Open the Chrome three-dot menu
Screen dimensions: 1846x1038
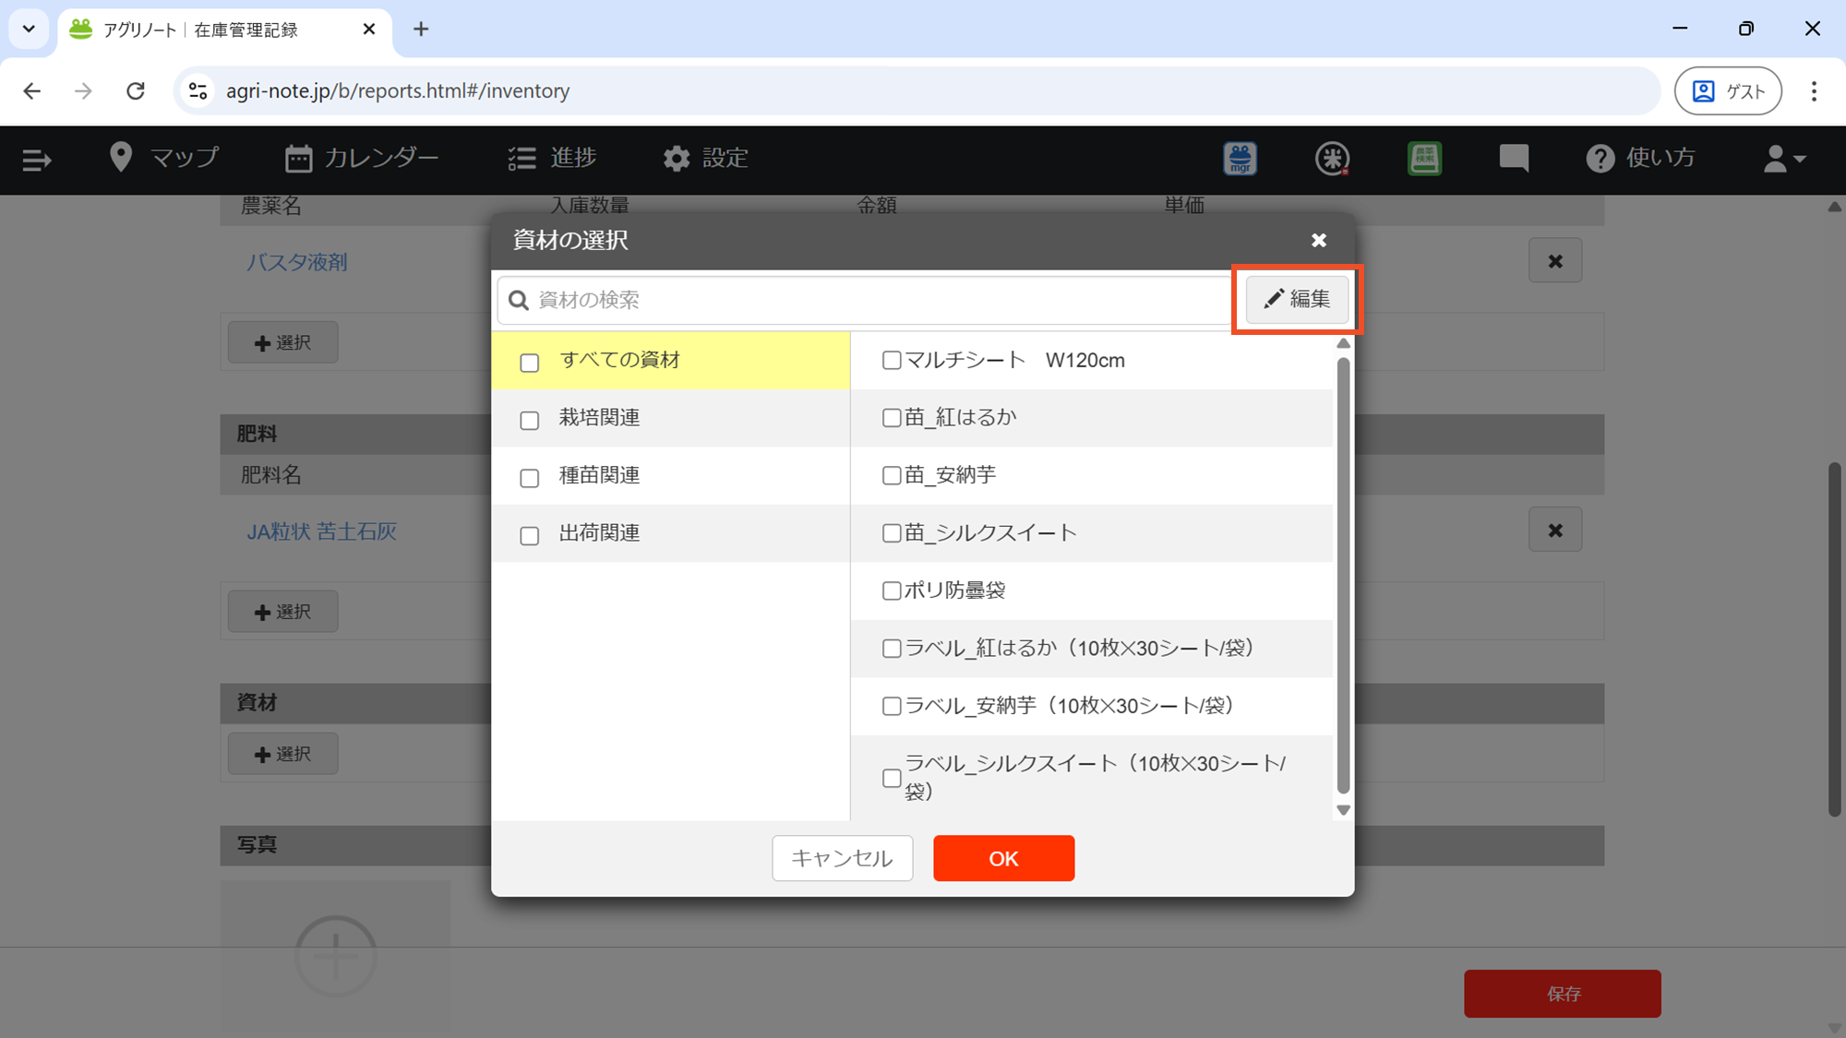click(x=1814, y=90)
